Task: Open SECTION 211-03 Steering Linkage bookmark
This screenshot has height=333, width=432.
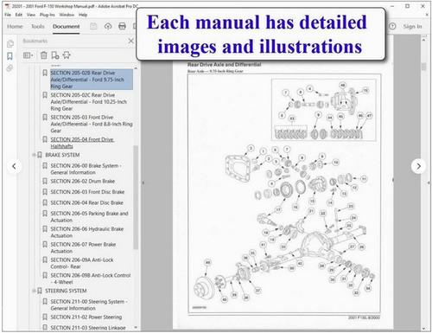Action: tap(88, 328)
